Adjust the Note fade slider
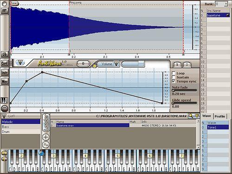This screenshot has height=174, width=232. pos(184,90)
